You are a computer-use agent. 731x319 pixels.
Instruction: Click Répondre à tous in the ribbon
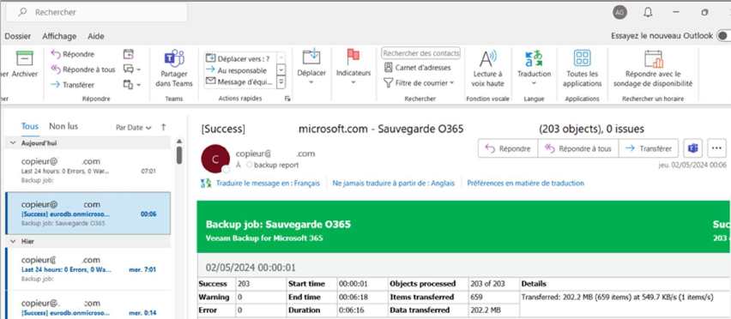pos(82,69)
